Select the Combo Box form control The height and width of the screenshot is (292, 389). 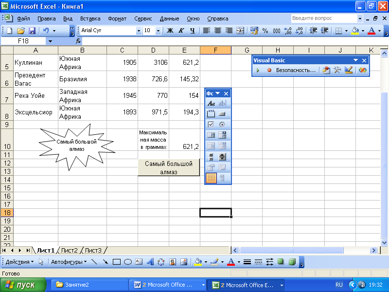pos(222,135)
